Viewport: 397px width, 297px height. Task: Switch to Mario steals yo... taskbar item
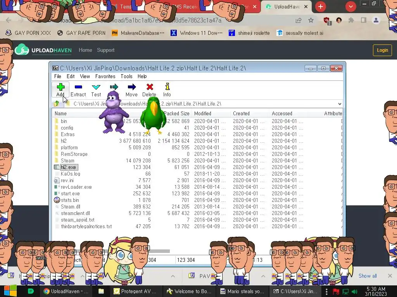point(242,291)
